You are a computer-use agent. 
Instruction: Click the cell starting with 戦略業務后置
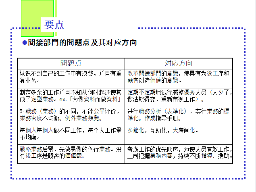pyautogui.click(x=71, y=152)
